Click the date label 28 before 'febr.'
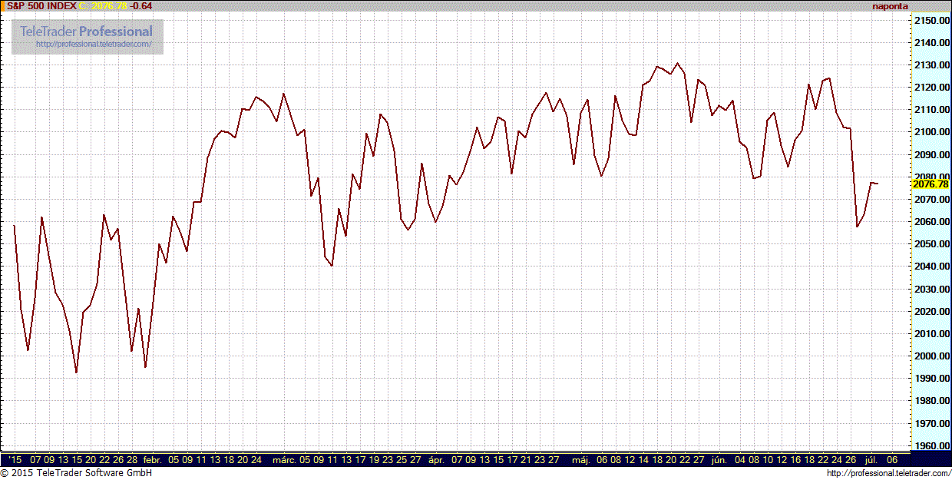The height and width of the screenshot is (480, 952). (132, 460)
